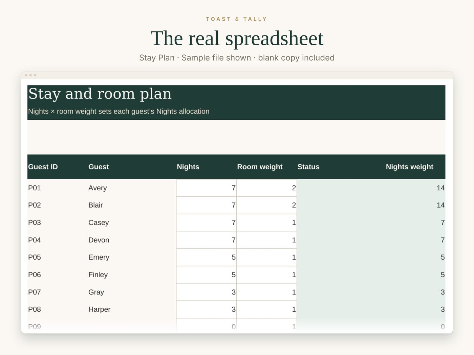Edit Blair's Nights input cell
Viewport: 474px width, 355px height.
coord(206,205)
